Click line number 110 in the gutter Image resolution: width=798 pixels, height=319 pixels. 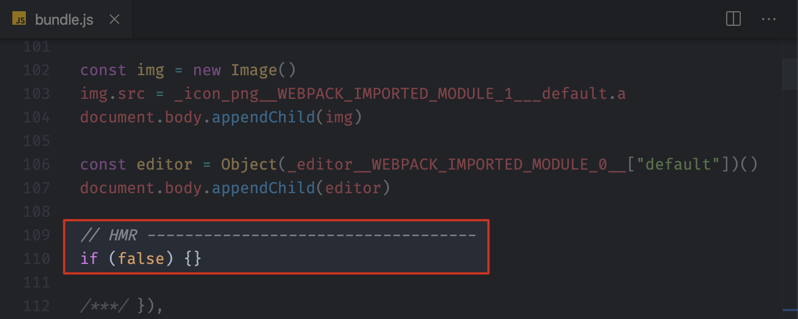(36, 259)
